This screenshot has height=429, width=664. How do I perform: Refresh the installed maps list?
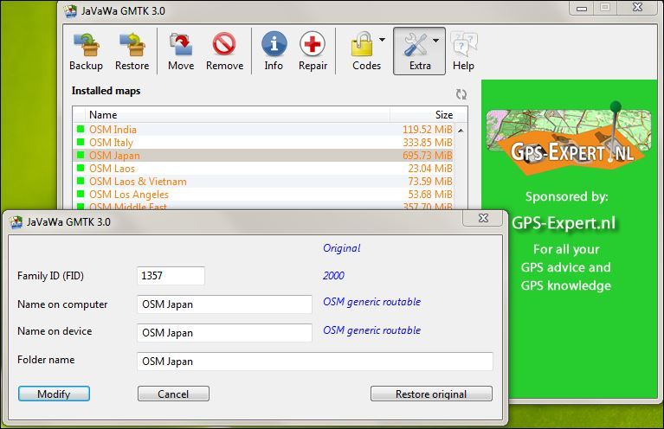[461, 94]
